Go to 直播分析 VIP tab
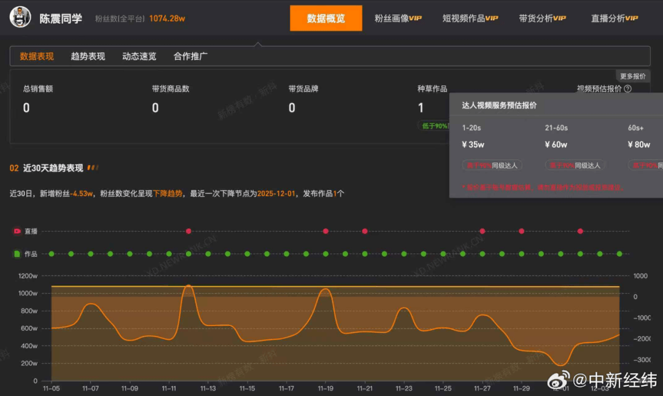Image resolution: width=663 pixels, height=396 pixels. pyautogui.click(x=615, y=18)
